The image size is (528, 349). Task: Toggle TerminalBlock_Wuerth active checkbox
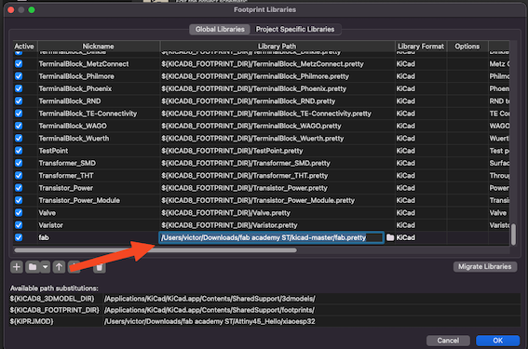point(19,139)
